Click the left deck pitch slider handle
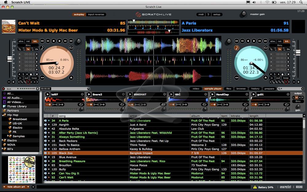Viewport: 307px width, 192px height. coord(10,58)
